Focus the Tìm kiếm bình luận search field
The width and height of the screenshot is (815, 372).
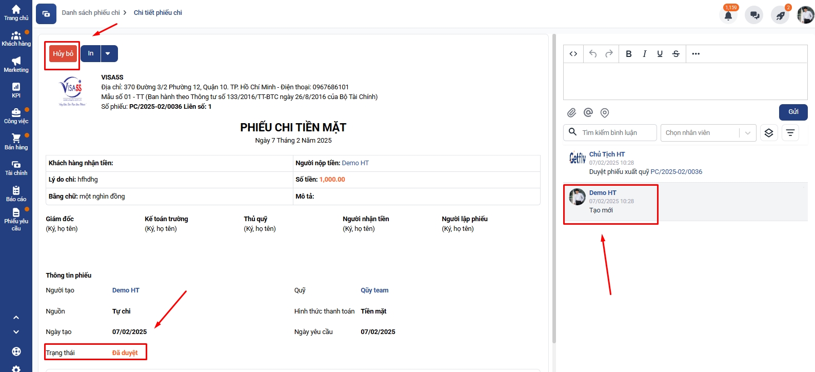[610, 133]
